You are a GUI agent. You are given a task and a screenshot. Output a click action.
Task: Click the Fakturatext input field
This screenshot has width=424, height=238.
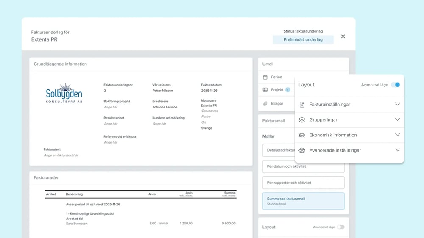click(61, 155)
